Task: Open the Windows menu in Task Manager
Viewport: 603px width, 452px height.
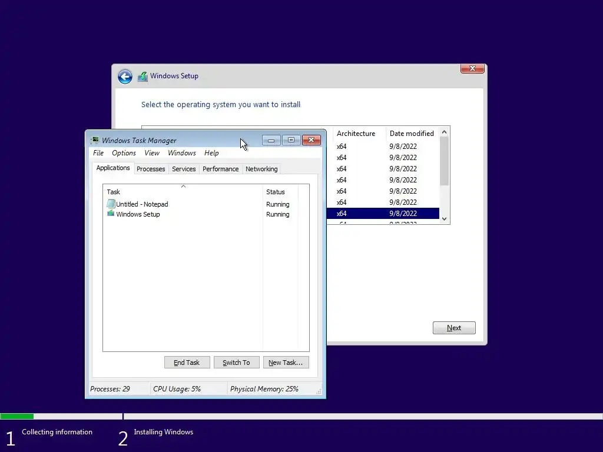Action: 182,153
